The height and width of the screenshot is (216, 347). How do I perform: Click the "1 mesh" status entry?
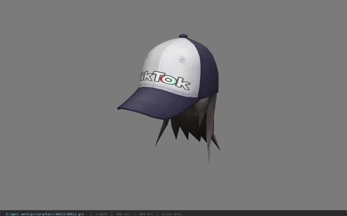click(101, 214)
